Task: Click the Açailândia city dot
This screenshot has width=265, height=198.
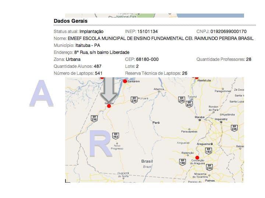Action: pos(221,114)
